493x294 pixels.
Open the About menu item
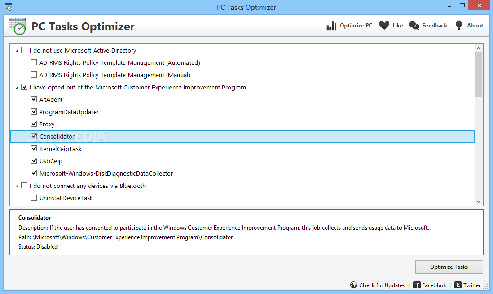[x=469, y=26]
